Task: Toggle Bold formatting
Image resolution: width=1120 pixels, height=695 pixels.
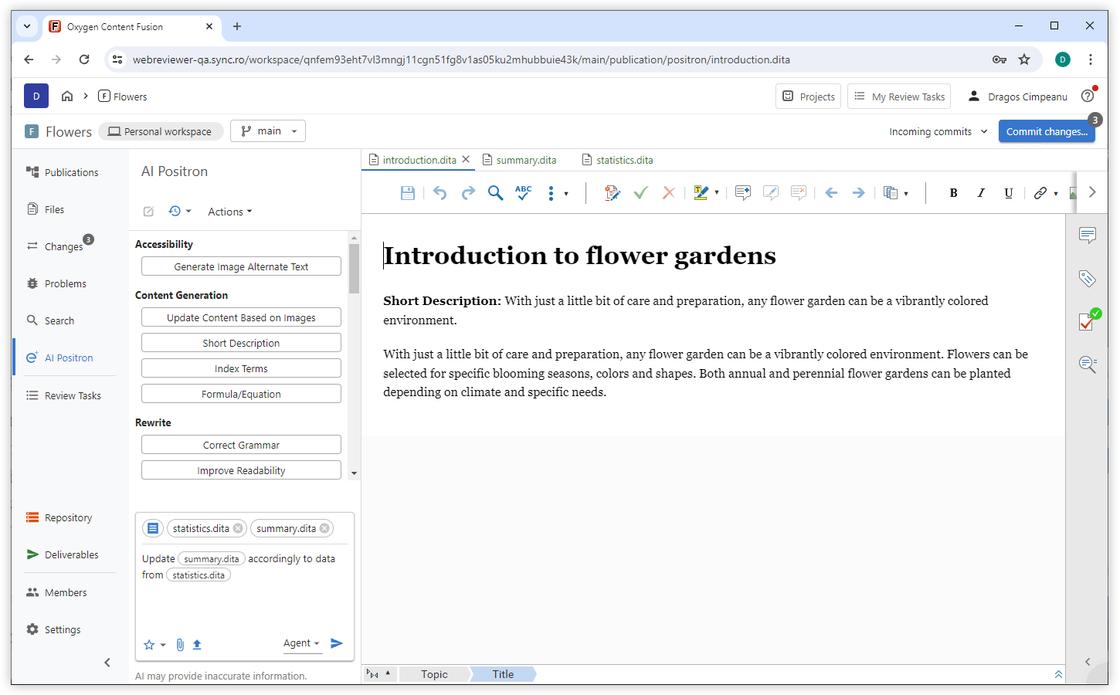Action: [953, 193]
